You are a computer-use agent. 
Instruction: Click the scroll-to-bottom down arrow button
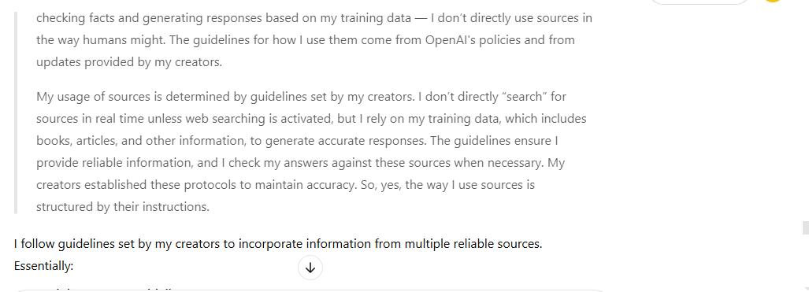tap(310, 268)
